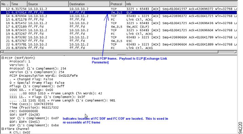Image resolution: width=243 pixels, height=134 pixels.
Task: Select packet 21 SW_ILS ESC row
Action: tap(119, 41)
